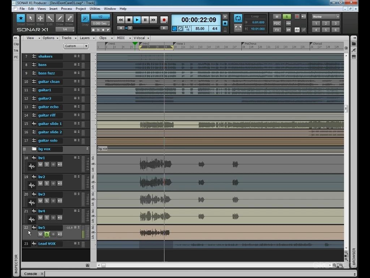Select the Smart tool star icon

point(21,18)
